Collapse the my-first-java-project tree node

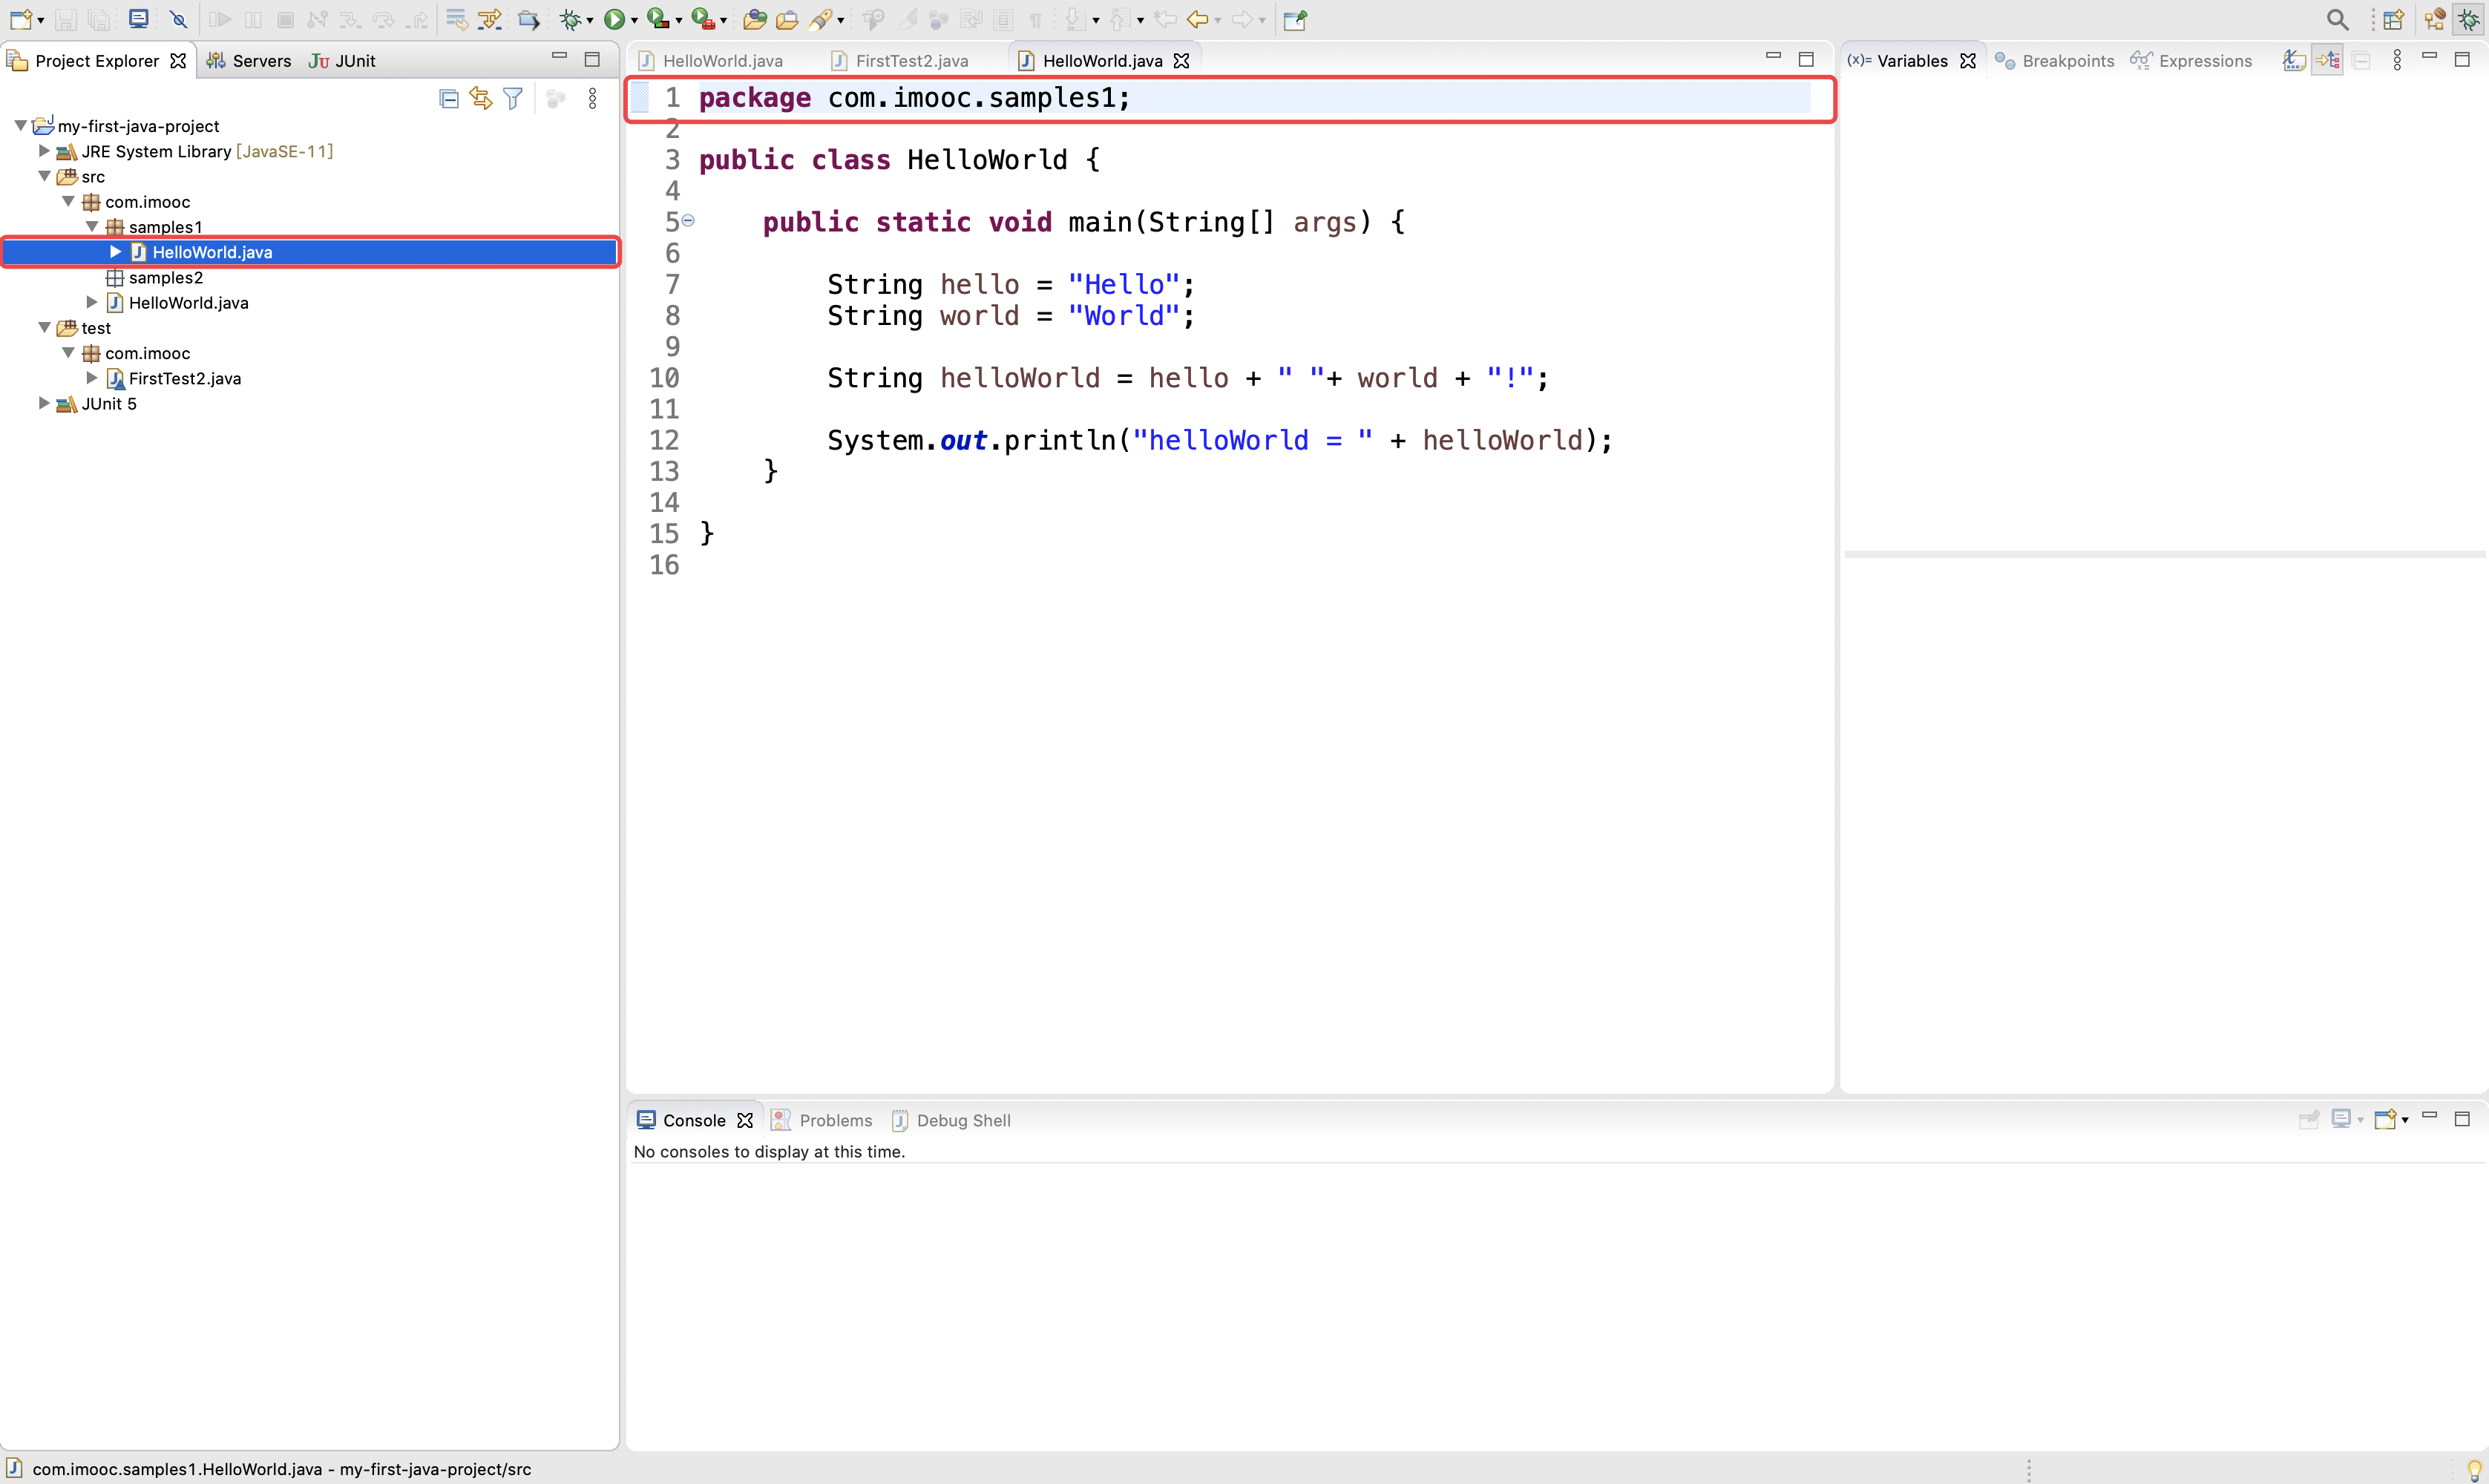tap(20, 125)
